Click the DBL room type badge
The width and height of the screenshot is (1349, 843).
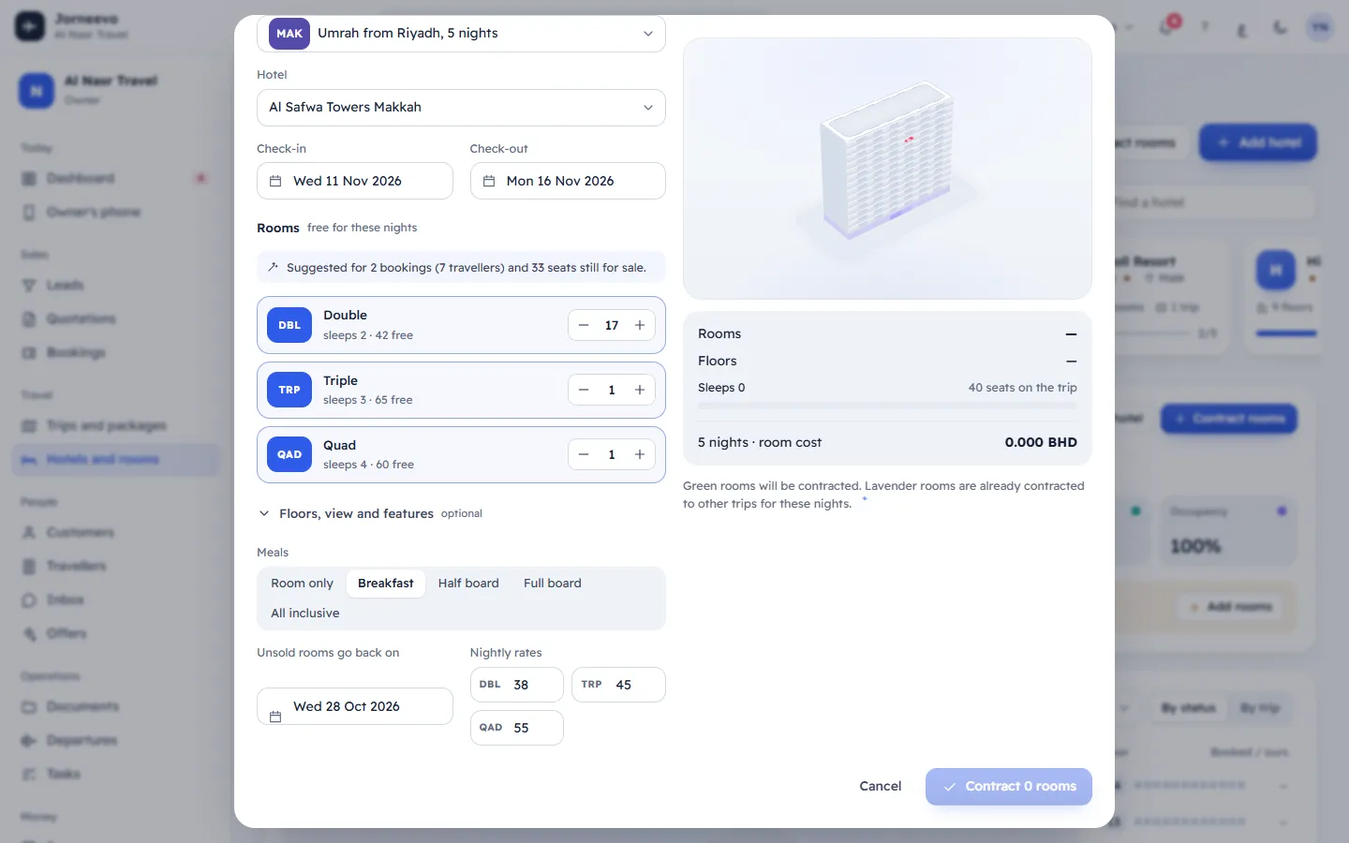(x=289, y=325)
